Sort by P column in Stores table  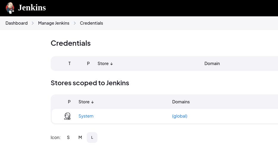(69, 102)
